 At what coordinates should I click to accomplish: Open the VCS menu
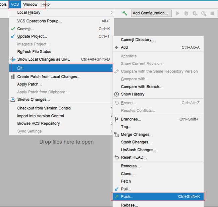tap(15, 4)
